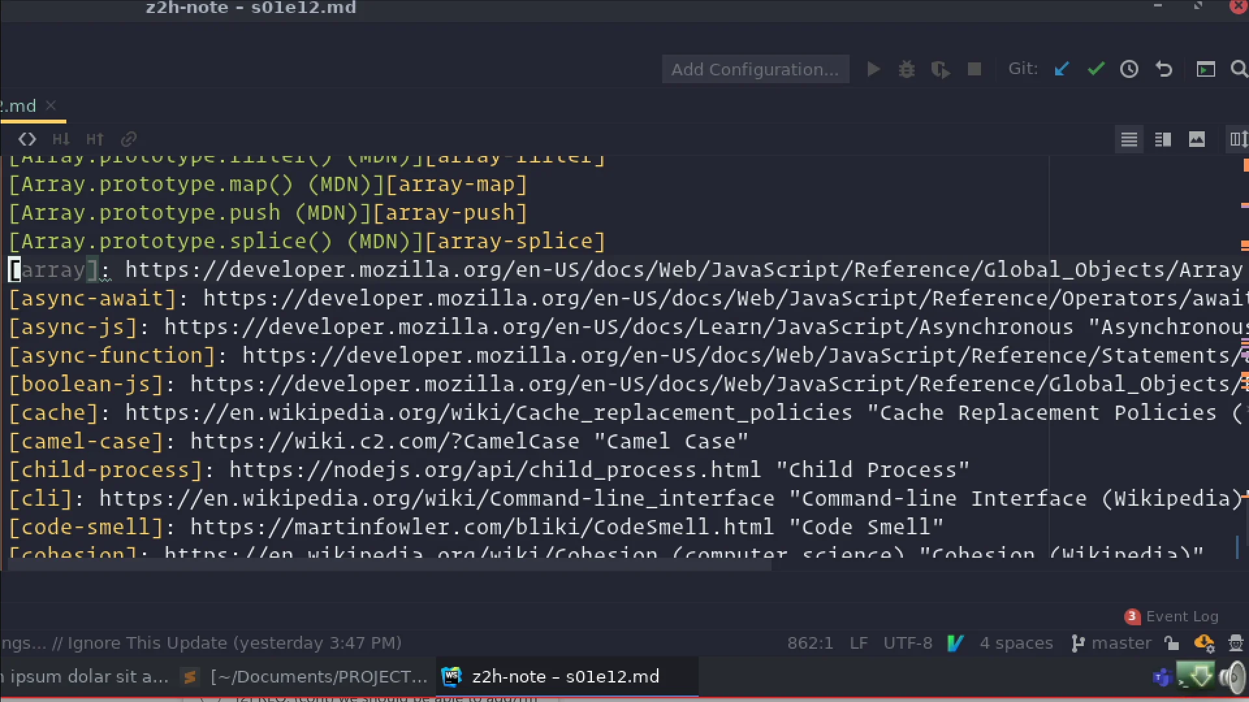1249x702 pixels.
Task: Show preview-only markdown mode
Action: (x=1198, y=139)
